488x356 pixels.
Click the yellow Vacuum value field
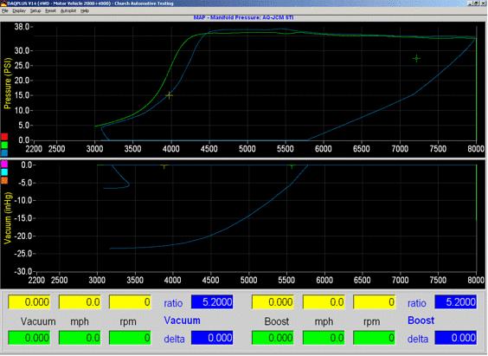click(29, 302)
